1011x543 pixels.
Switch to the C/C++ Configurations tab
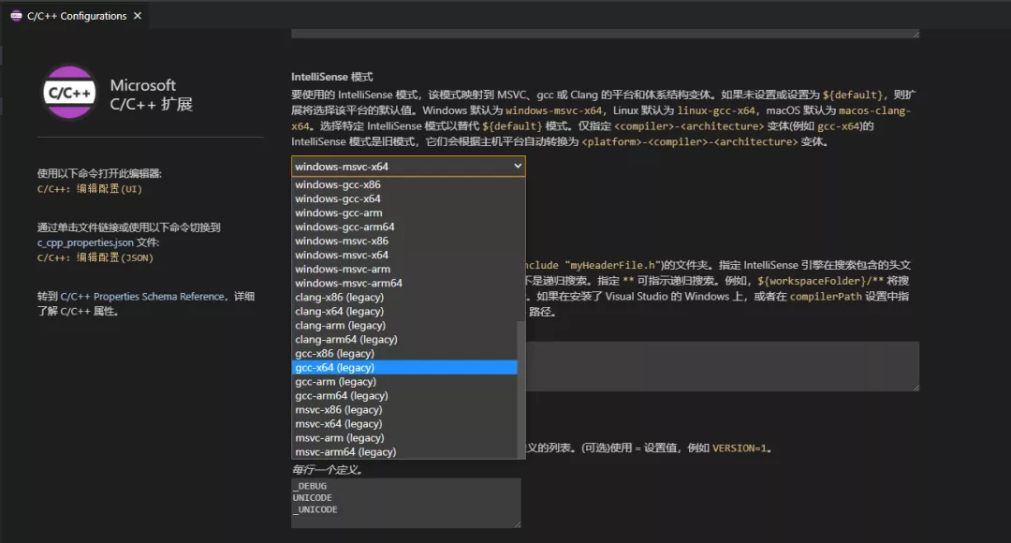click(x=76, y=16)
